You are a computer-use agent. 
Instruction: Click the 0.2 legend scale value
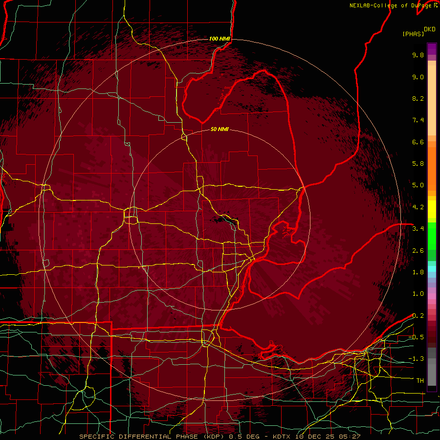click(418, 316)
